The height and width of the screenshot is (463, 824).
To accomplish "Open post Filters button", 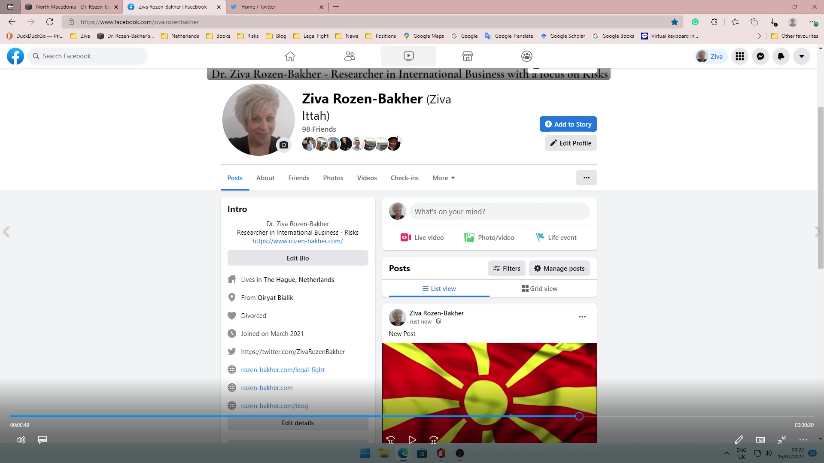I will [x=507, y=269].
